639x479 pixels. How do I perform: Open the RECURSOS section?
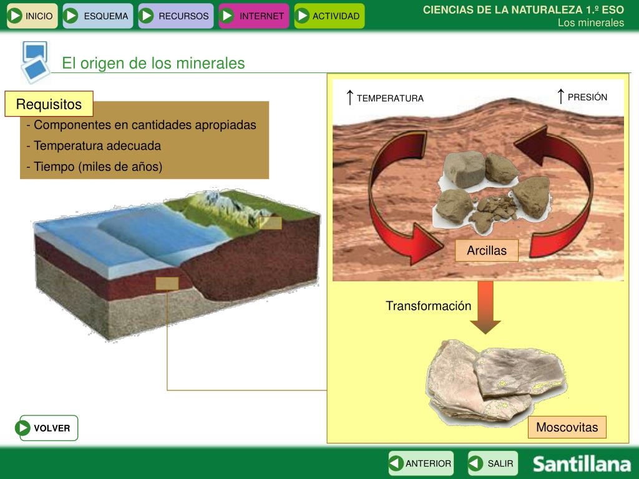(x=175, y=16)
